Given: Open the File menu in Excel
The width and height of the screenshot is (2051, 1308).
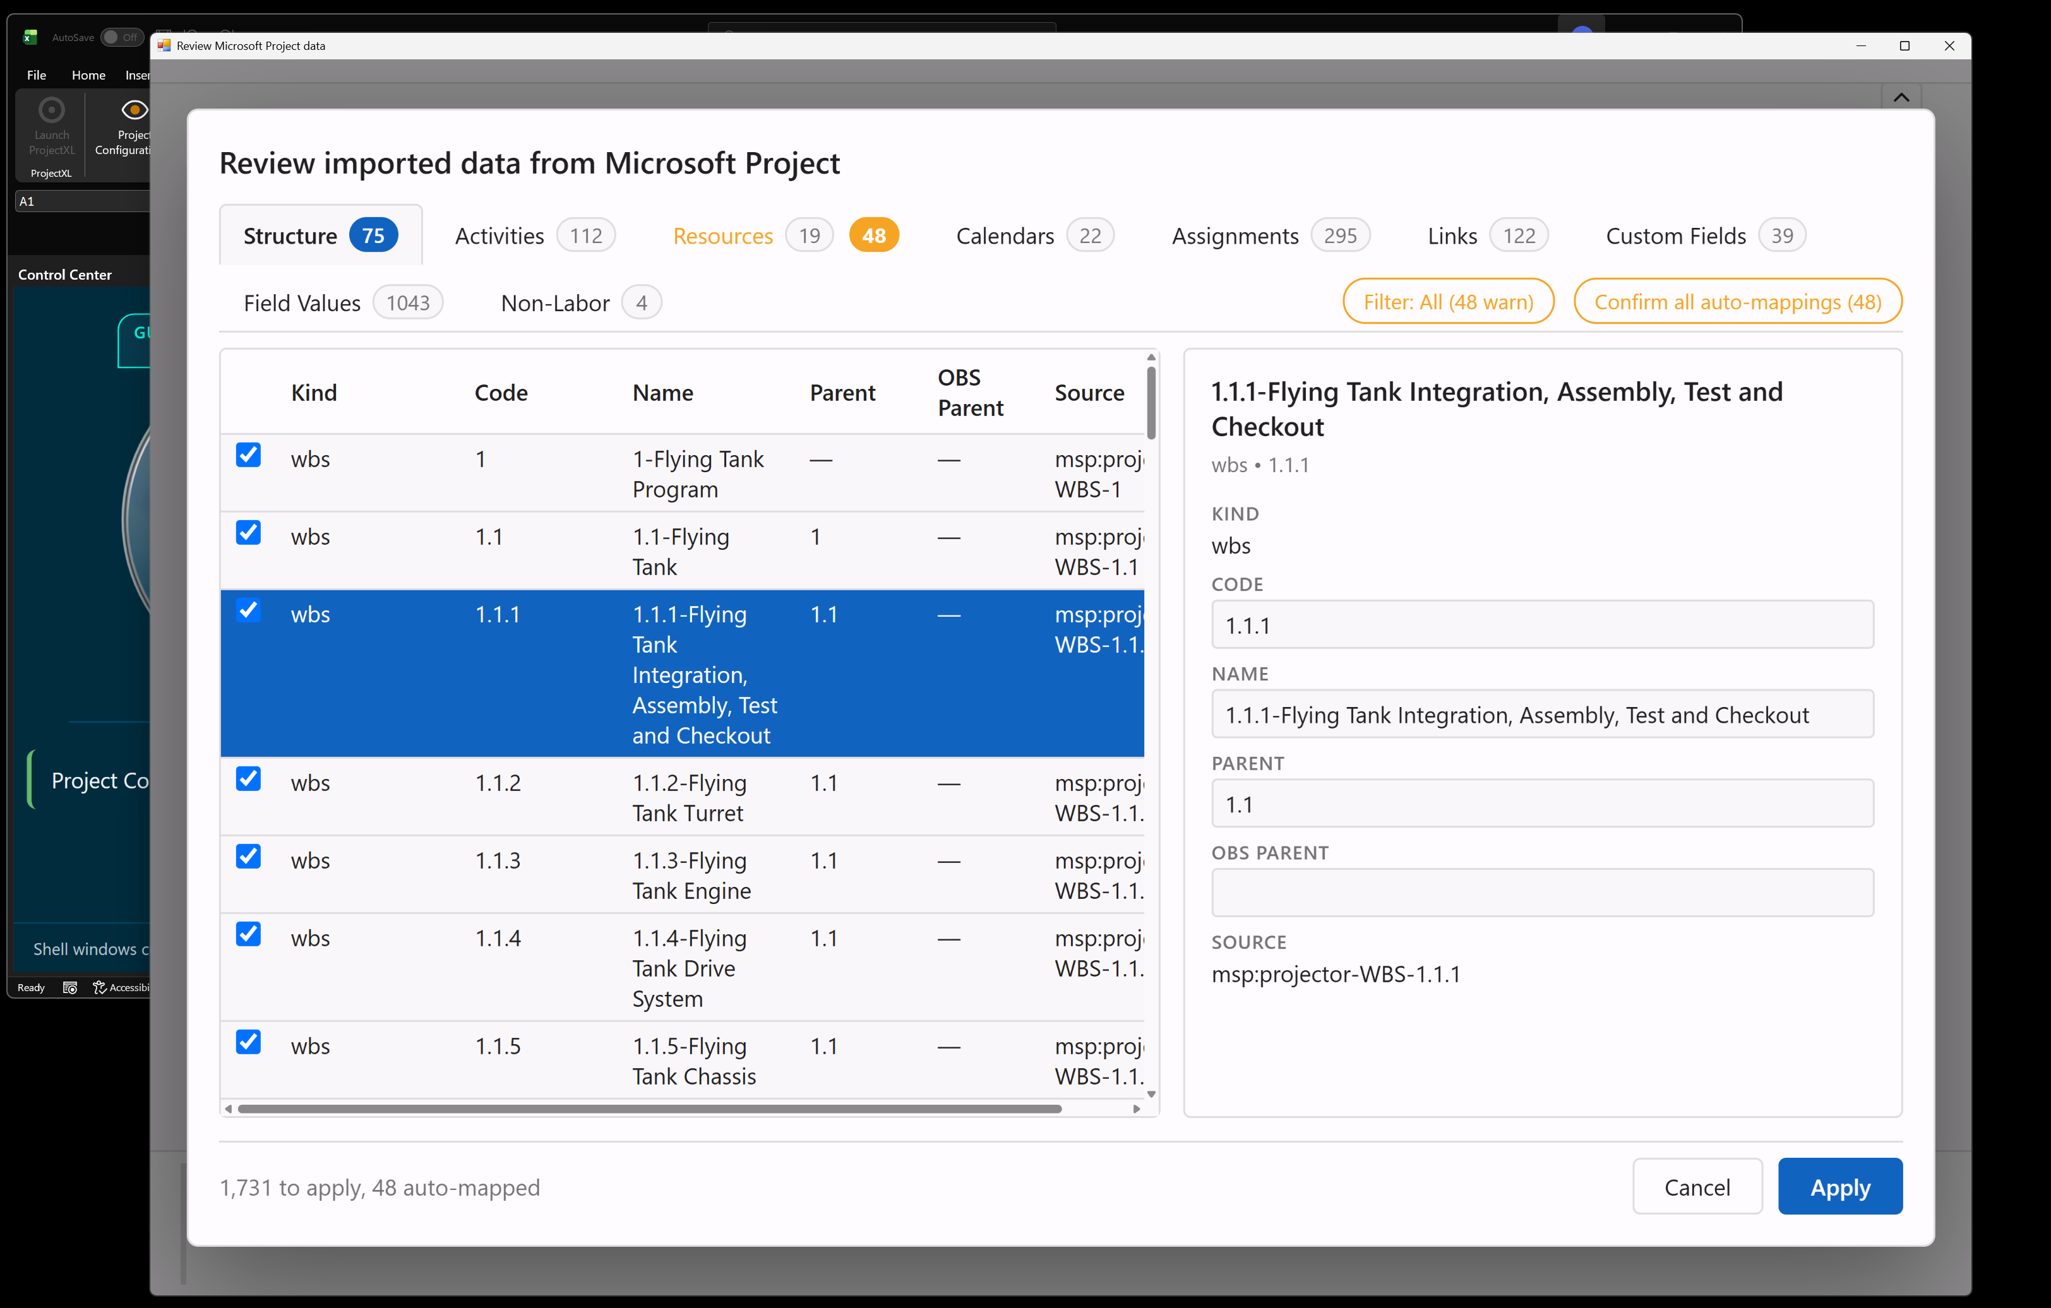Looking at the screenshot, I should [x=37, y=75].
